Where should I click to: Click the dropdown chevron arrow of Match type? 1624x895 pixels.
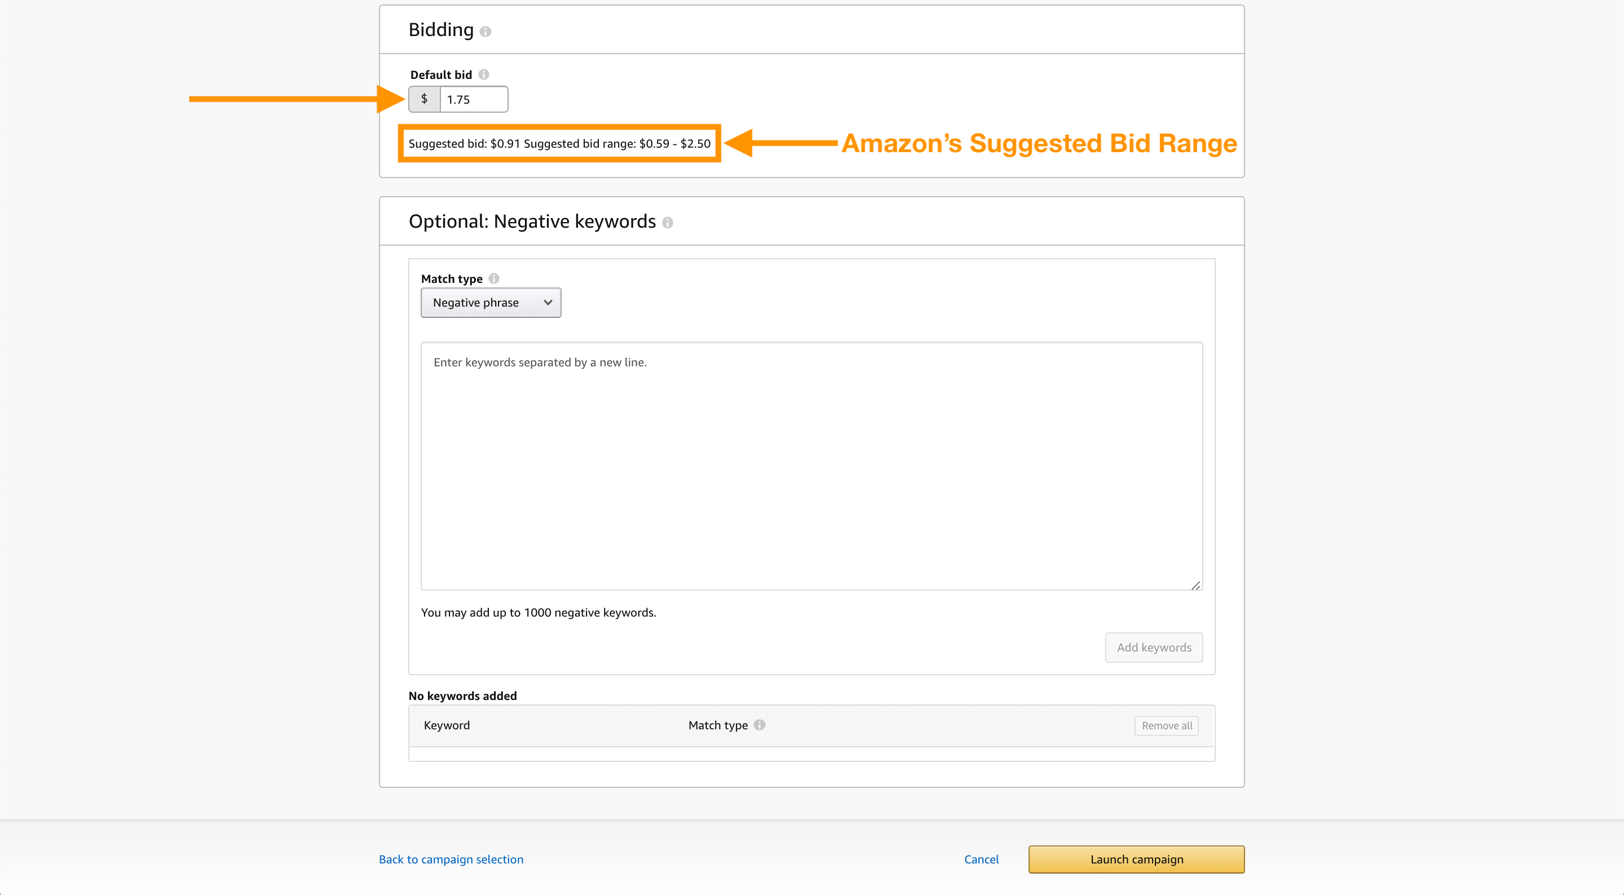click(x=547, y=303)
